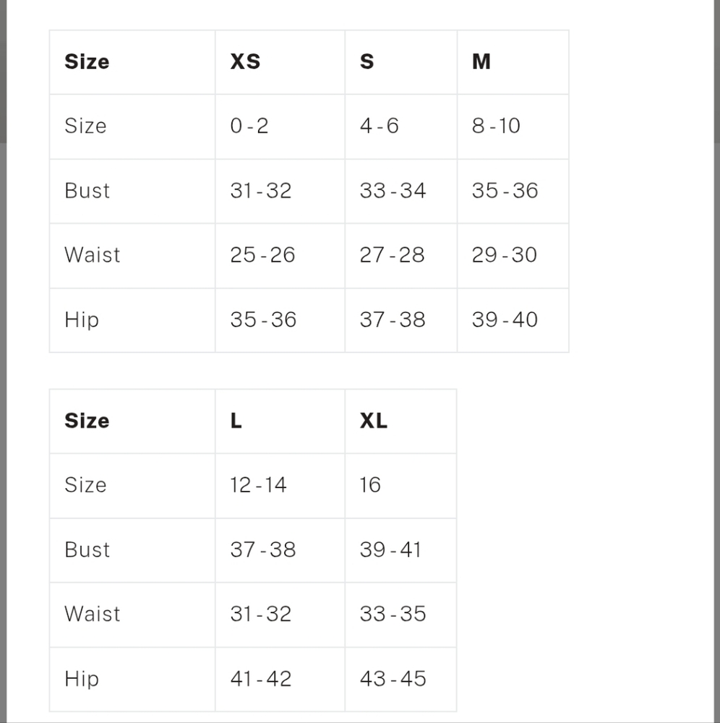
Task: Click the Waist row label in first table
Action: click(93, 255)
